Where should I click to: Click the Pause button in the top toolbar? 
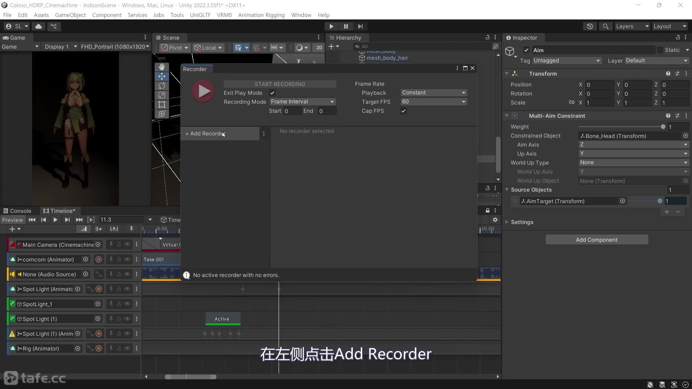(x=346, y=26)
